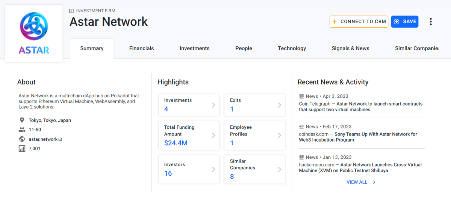The width and height of the screenshot is (451, 197).
Task: Click the Astar logo image
Action: (34, 33)
